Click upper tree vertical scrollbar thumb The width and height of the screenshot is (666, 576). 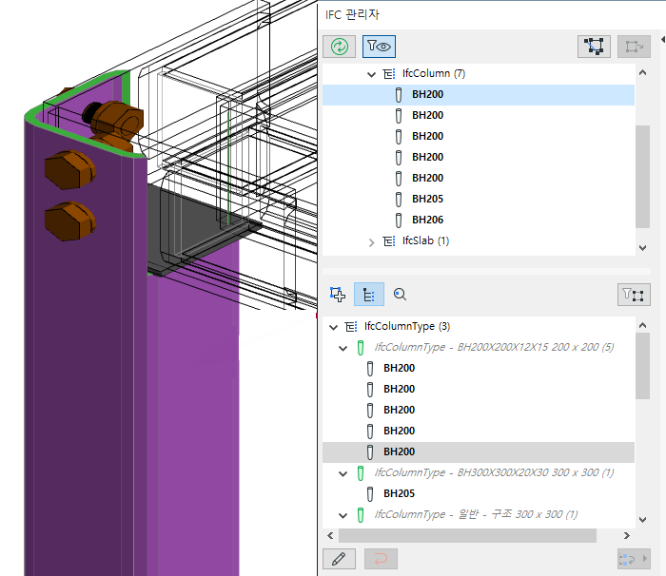(x=642, y=177)
